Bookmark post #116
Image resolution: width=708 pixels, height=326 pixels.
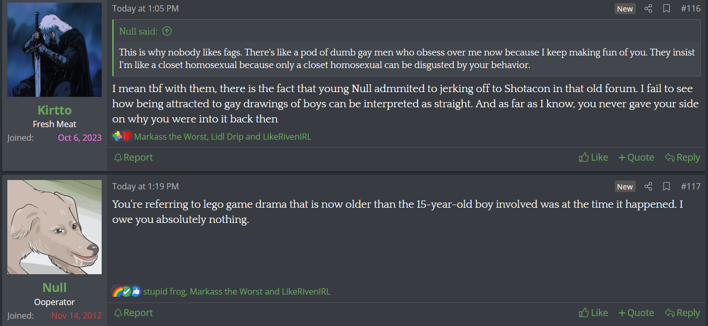click(667, 8)
